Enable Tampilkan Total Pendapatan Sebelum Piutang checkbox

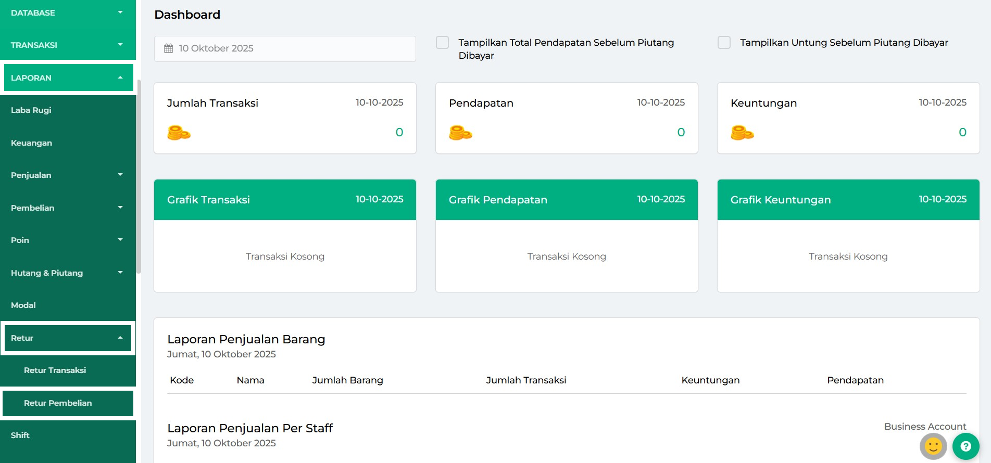coord(442,43)
